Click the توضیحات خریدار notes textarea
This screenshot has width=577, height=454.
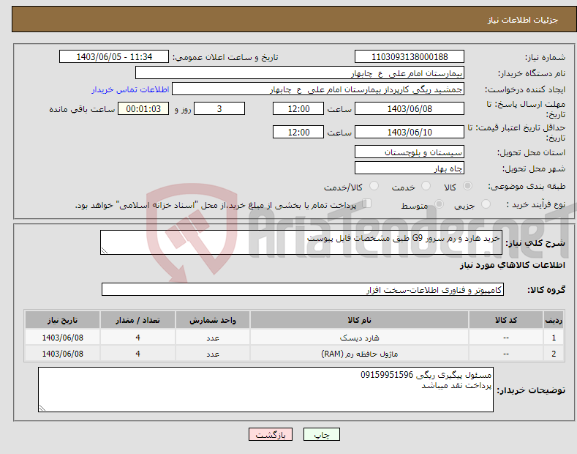(265, 390)
